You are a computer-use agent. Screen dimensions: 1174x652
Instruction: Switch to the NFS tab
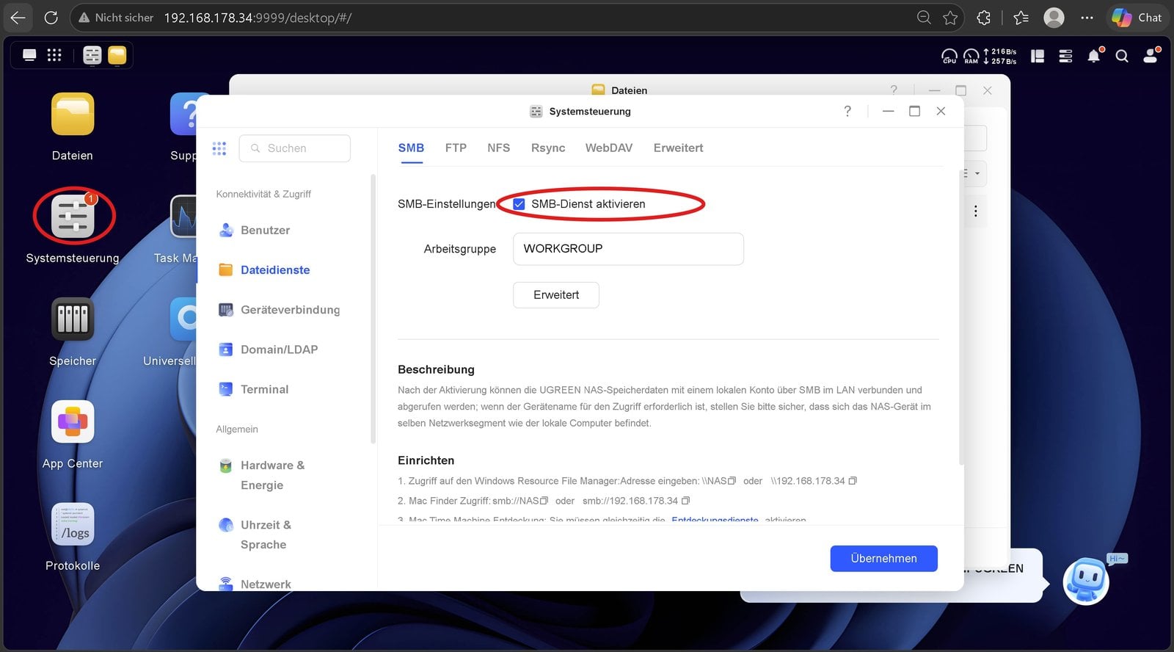[x=498, y=148]
